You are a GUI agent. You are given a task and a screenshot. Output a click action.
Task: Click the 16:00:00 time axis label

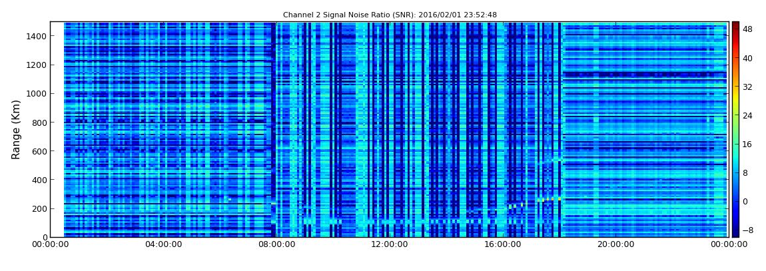pyautogui.click(x=502, y=244)
